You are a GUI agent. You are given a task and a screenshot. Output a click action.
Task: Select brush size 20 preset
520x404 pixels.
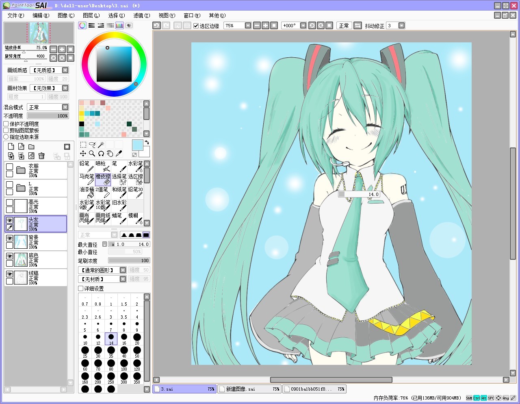click(137, 339)
